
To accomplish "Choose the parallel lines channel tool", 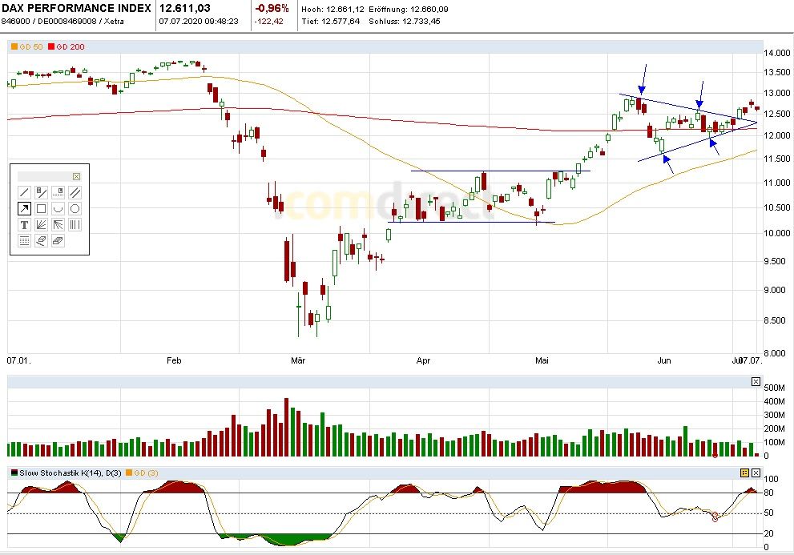I will (75, 192).
